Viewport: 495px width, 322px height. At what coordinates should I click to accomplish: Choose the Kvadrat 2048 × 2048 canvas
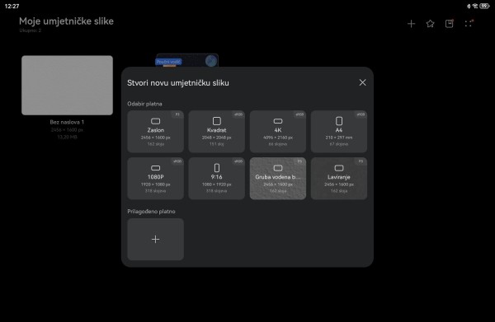click(x=216, y=132)
